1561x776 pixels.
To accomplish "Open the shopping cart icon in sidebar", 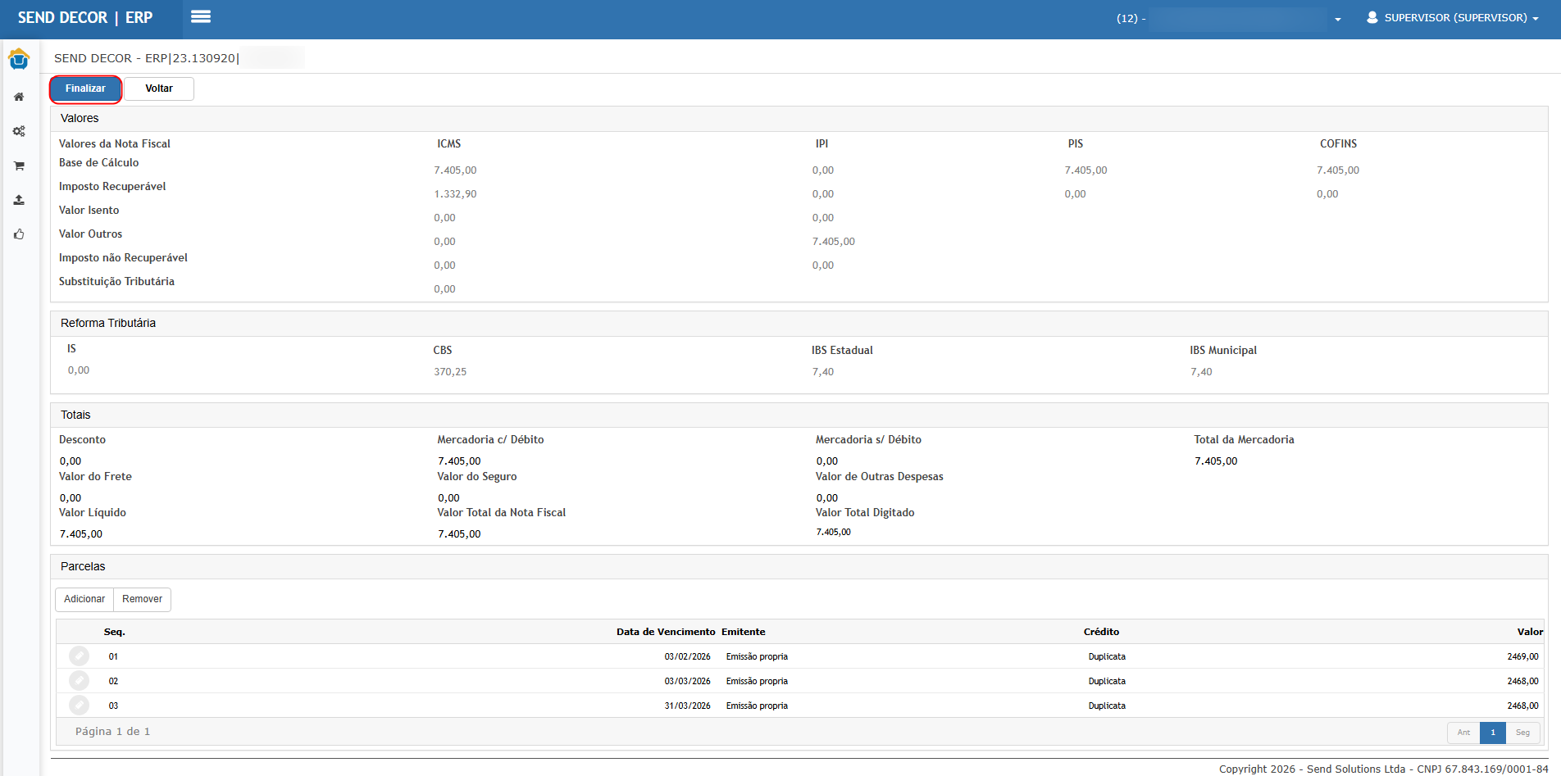I will point(19,166).
